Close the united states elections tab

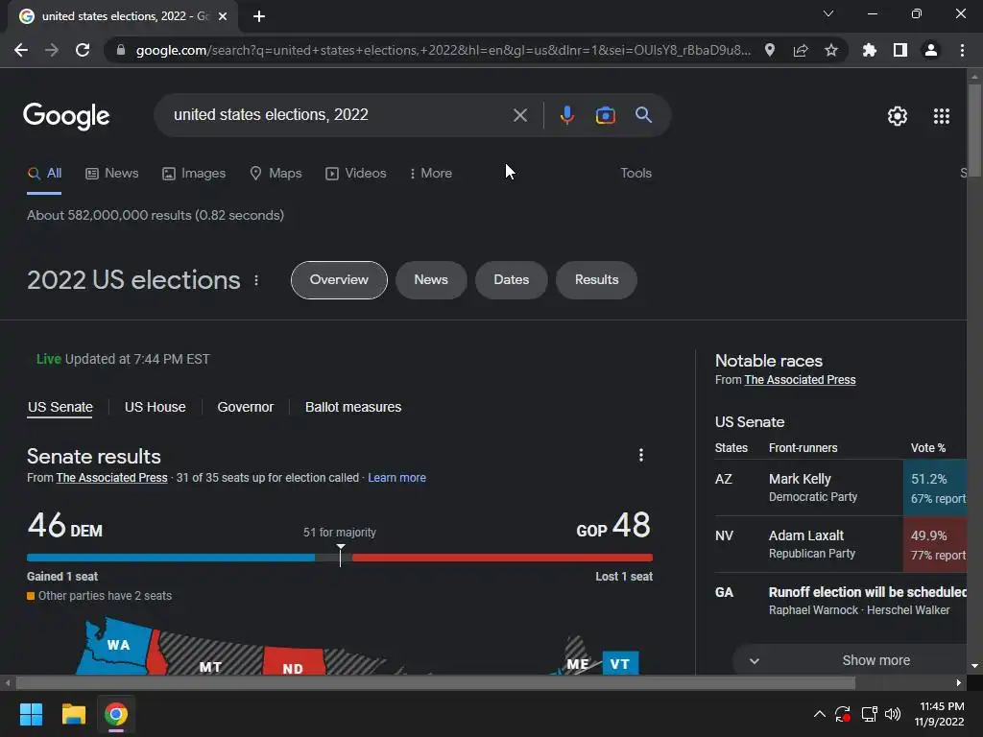point(223,16)
